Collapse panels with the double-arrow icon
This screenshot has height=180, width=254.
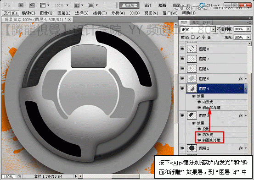(250, 18)
